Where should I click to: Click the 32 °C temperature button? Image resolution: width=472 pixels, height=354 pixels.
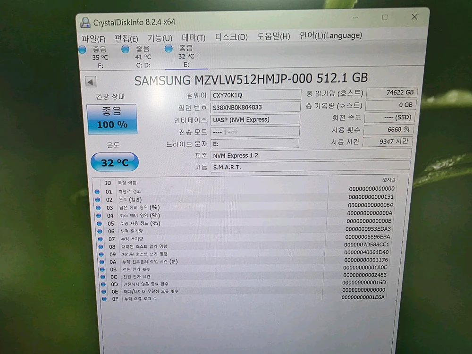(x=114, y=162)
